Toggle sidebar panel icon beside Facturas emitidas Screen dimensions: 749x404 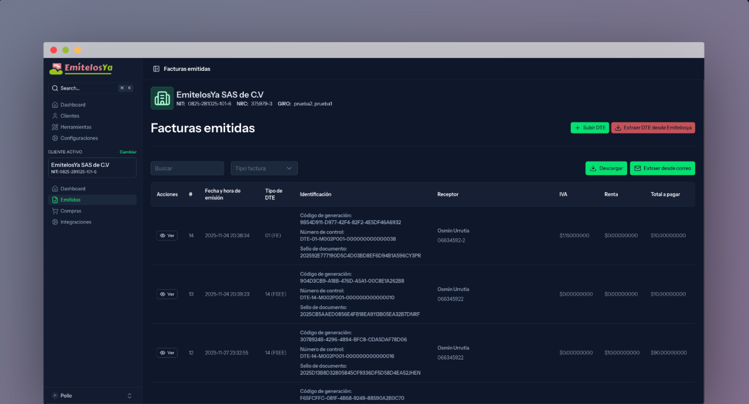156,69
